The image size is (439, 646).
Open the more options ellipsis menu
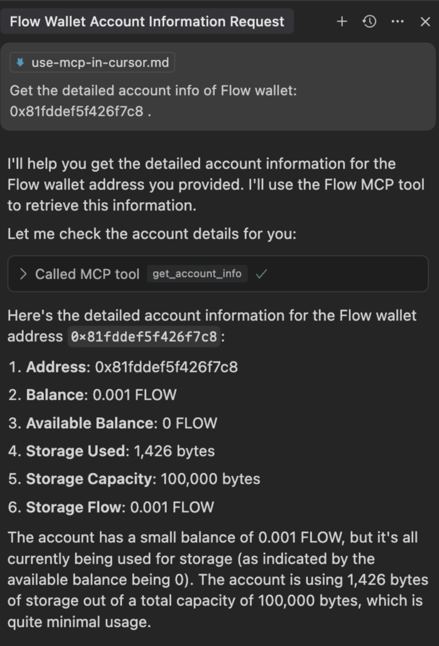pyautogui.click(x=397, y=21)
